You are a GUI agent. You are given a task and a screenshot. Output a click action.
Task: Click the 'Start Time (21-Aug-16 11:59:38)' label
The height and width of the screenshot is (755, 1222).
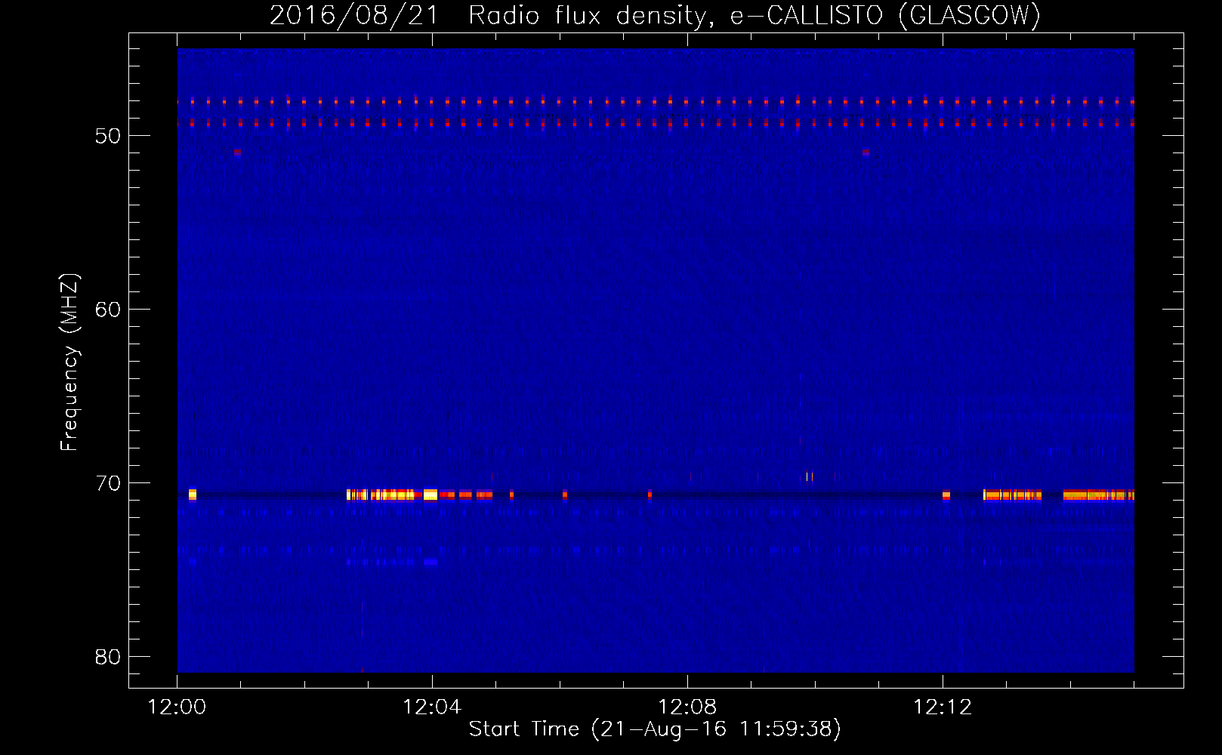pos(655,729)
